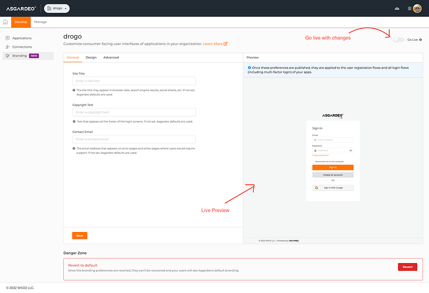Click the Google logo icon in preview
This screenshot has width=429, height=293.
[316, 188]
